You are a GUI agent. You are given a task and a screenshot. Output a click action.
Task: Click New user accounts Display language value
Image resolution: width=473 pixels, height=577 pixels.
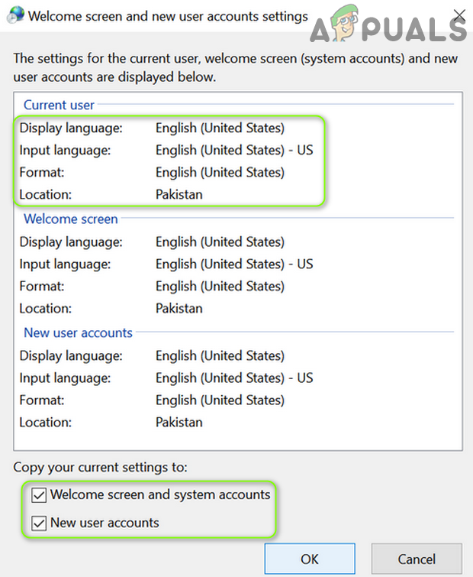(x=220, y=355)
